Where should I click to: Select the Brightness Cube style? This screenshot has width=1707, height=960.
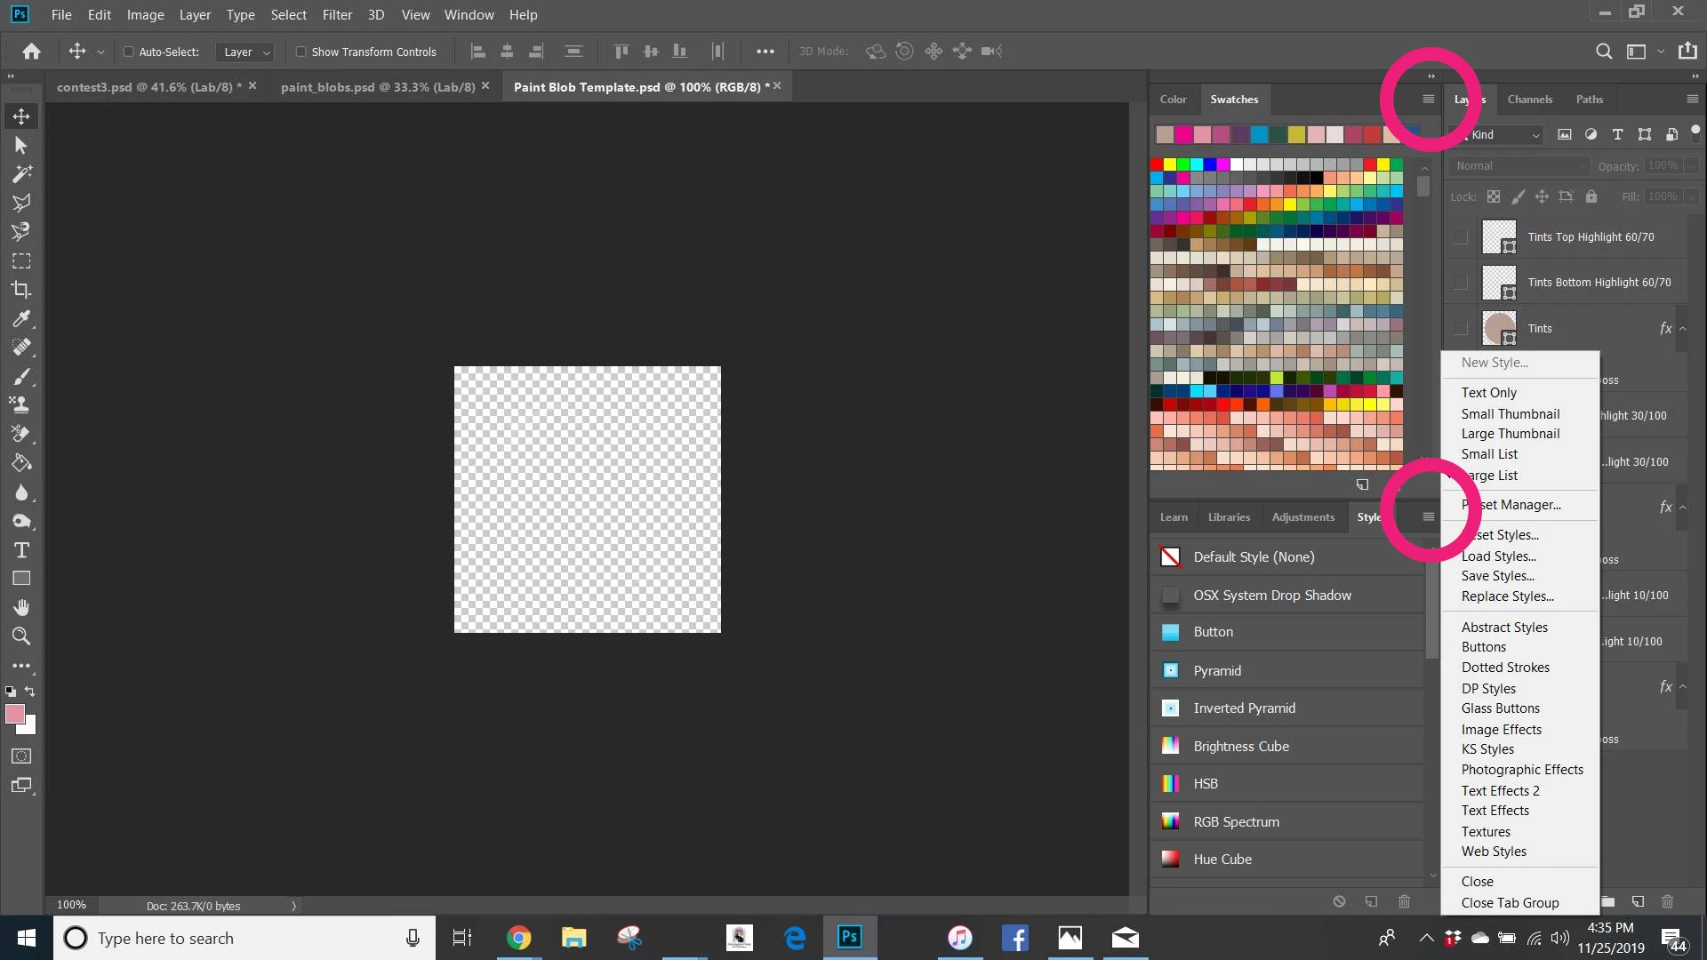click(x=1240, y=747)
